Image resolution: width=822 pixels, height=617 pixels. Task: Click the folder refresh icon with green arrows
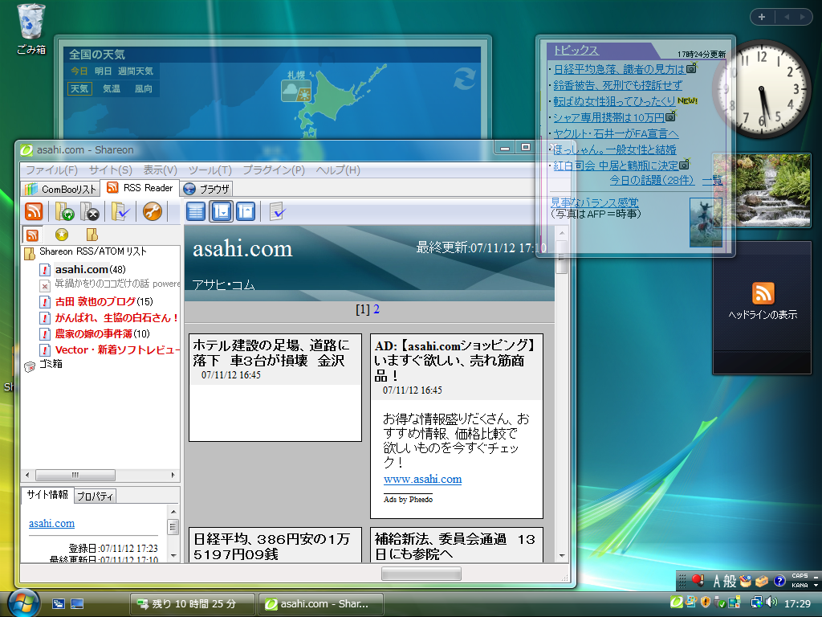[64, 211]
